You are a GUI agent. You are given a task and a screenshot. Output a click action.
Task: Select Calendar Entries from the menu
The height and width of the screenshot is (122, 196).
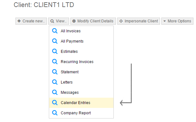(x=81, y=103)
